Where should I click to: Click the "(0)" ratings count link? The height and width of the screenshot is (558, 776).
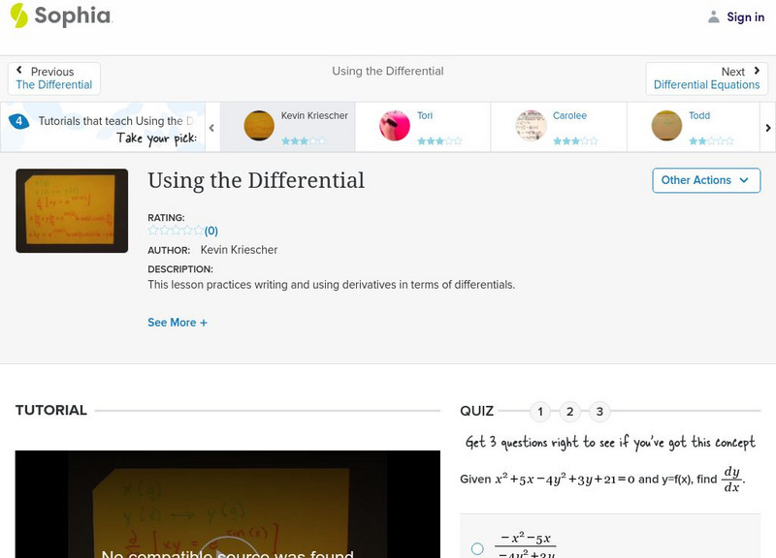[210, 231]
